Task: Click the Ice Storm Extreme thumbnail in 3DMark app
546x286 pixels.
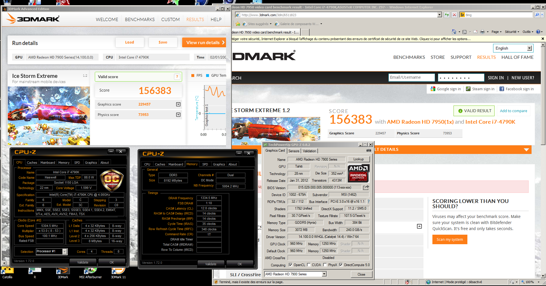Action: click(49, 116)
